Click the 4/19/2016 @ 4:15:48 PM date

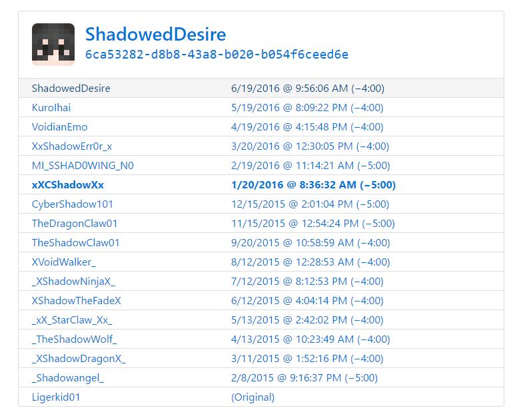tap(307, 127)
